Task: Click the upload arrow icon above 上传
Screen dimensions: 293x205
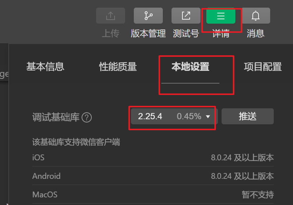Action: tap(111, 16)
